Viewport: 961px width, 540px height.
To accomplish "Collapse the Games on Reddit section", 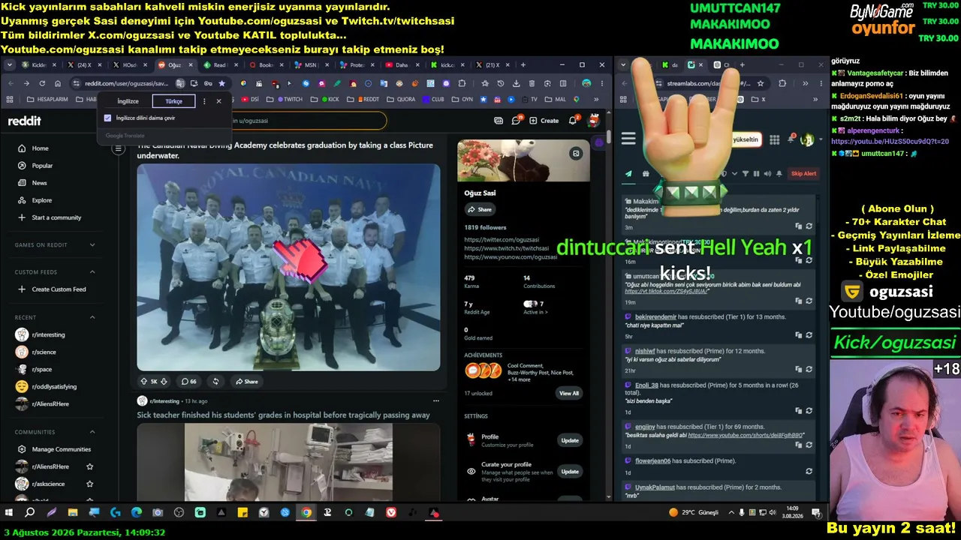I will point(92,244).
